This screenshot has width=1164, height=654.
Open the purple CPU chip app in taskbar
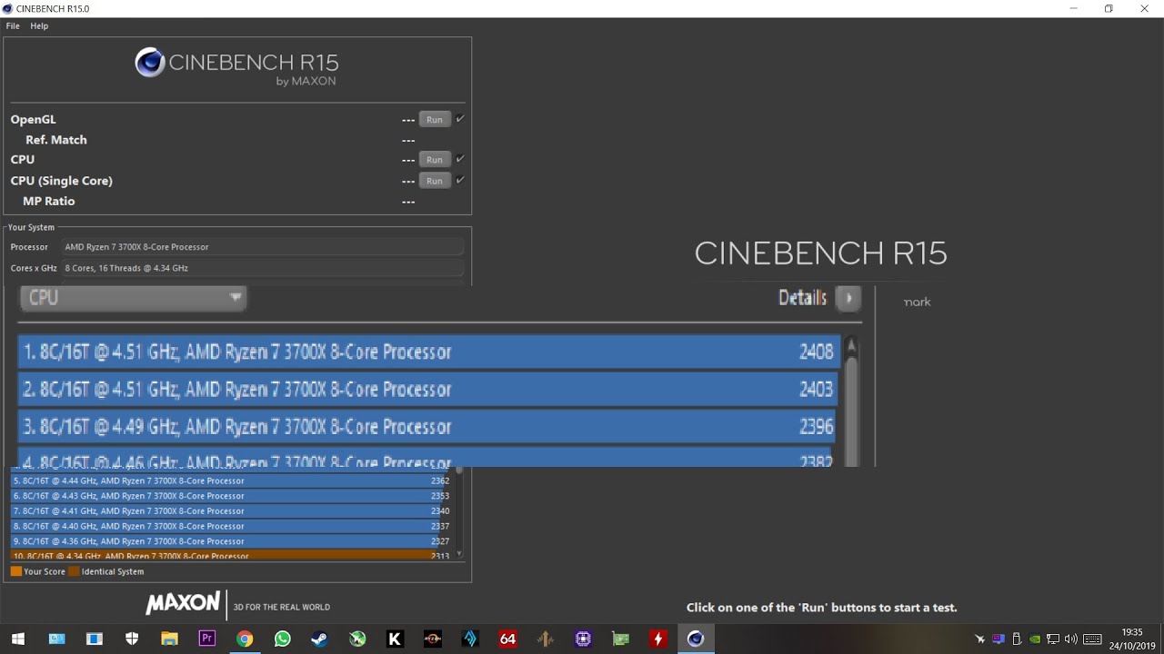click(x=583, y=639)
